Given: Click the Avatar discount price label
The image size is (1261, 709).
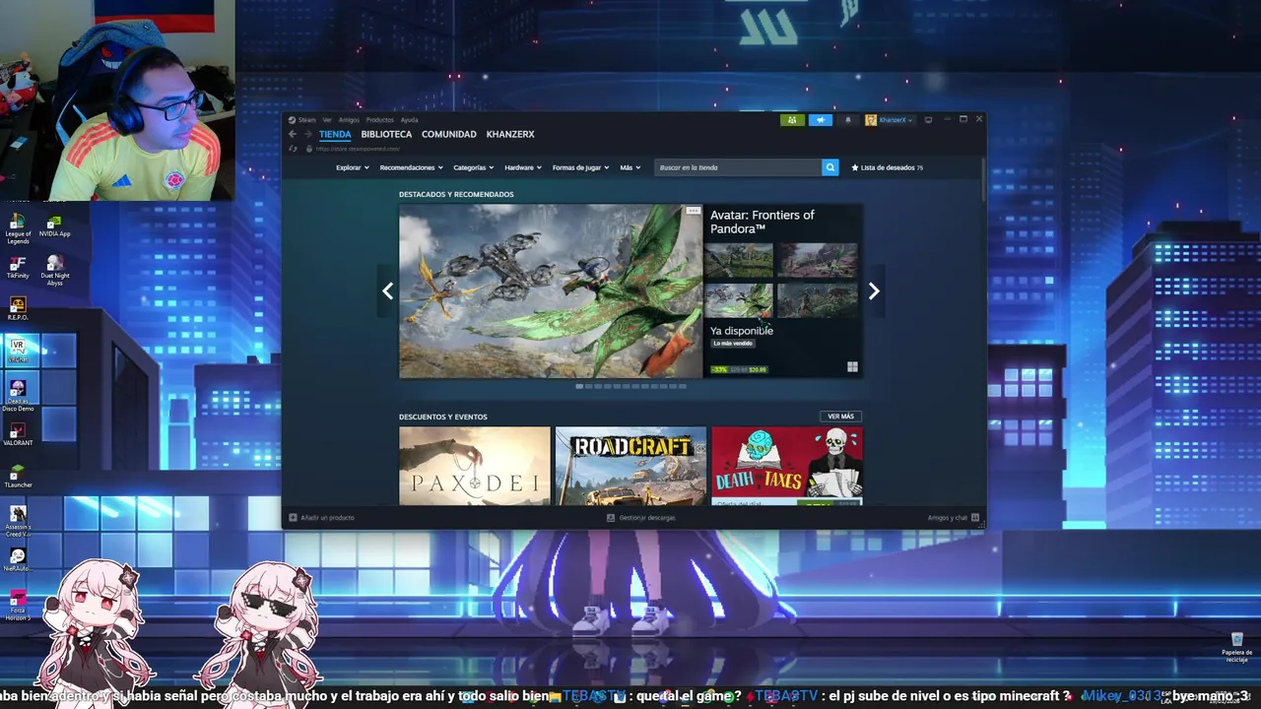Looking at the screenshot, I should tap(739, 369).
